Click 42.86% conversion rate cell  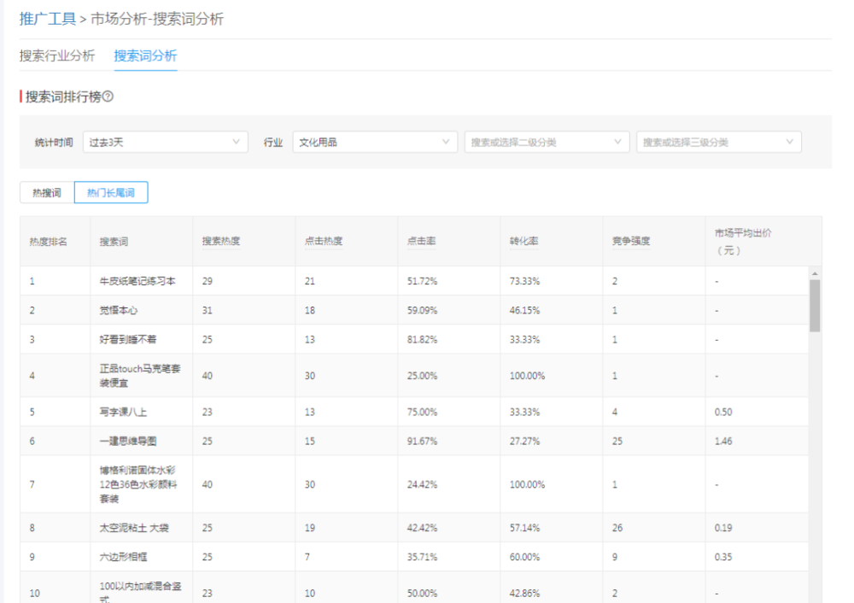(x=524, y=594)
